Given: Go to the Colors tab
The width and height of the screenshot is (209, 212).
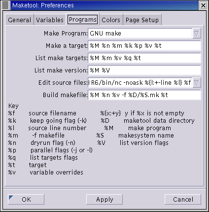Looking at the screenshot, I should pyautogui.click(x=111, y=20).
